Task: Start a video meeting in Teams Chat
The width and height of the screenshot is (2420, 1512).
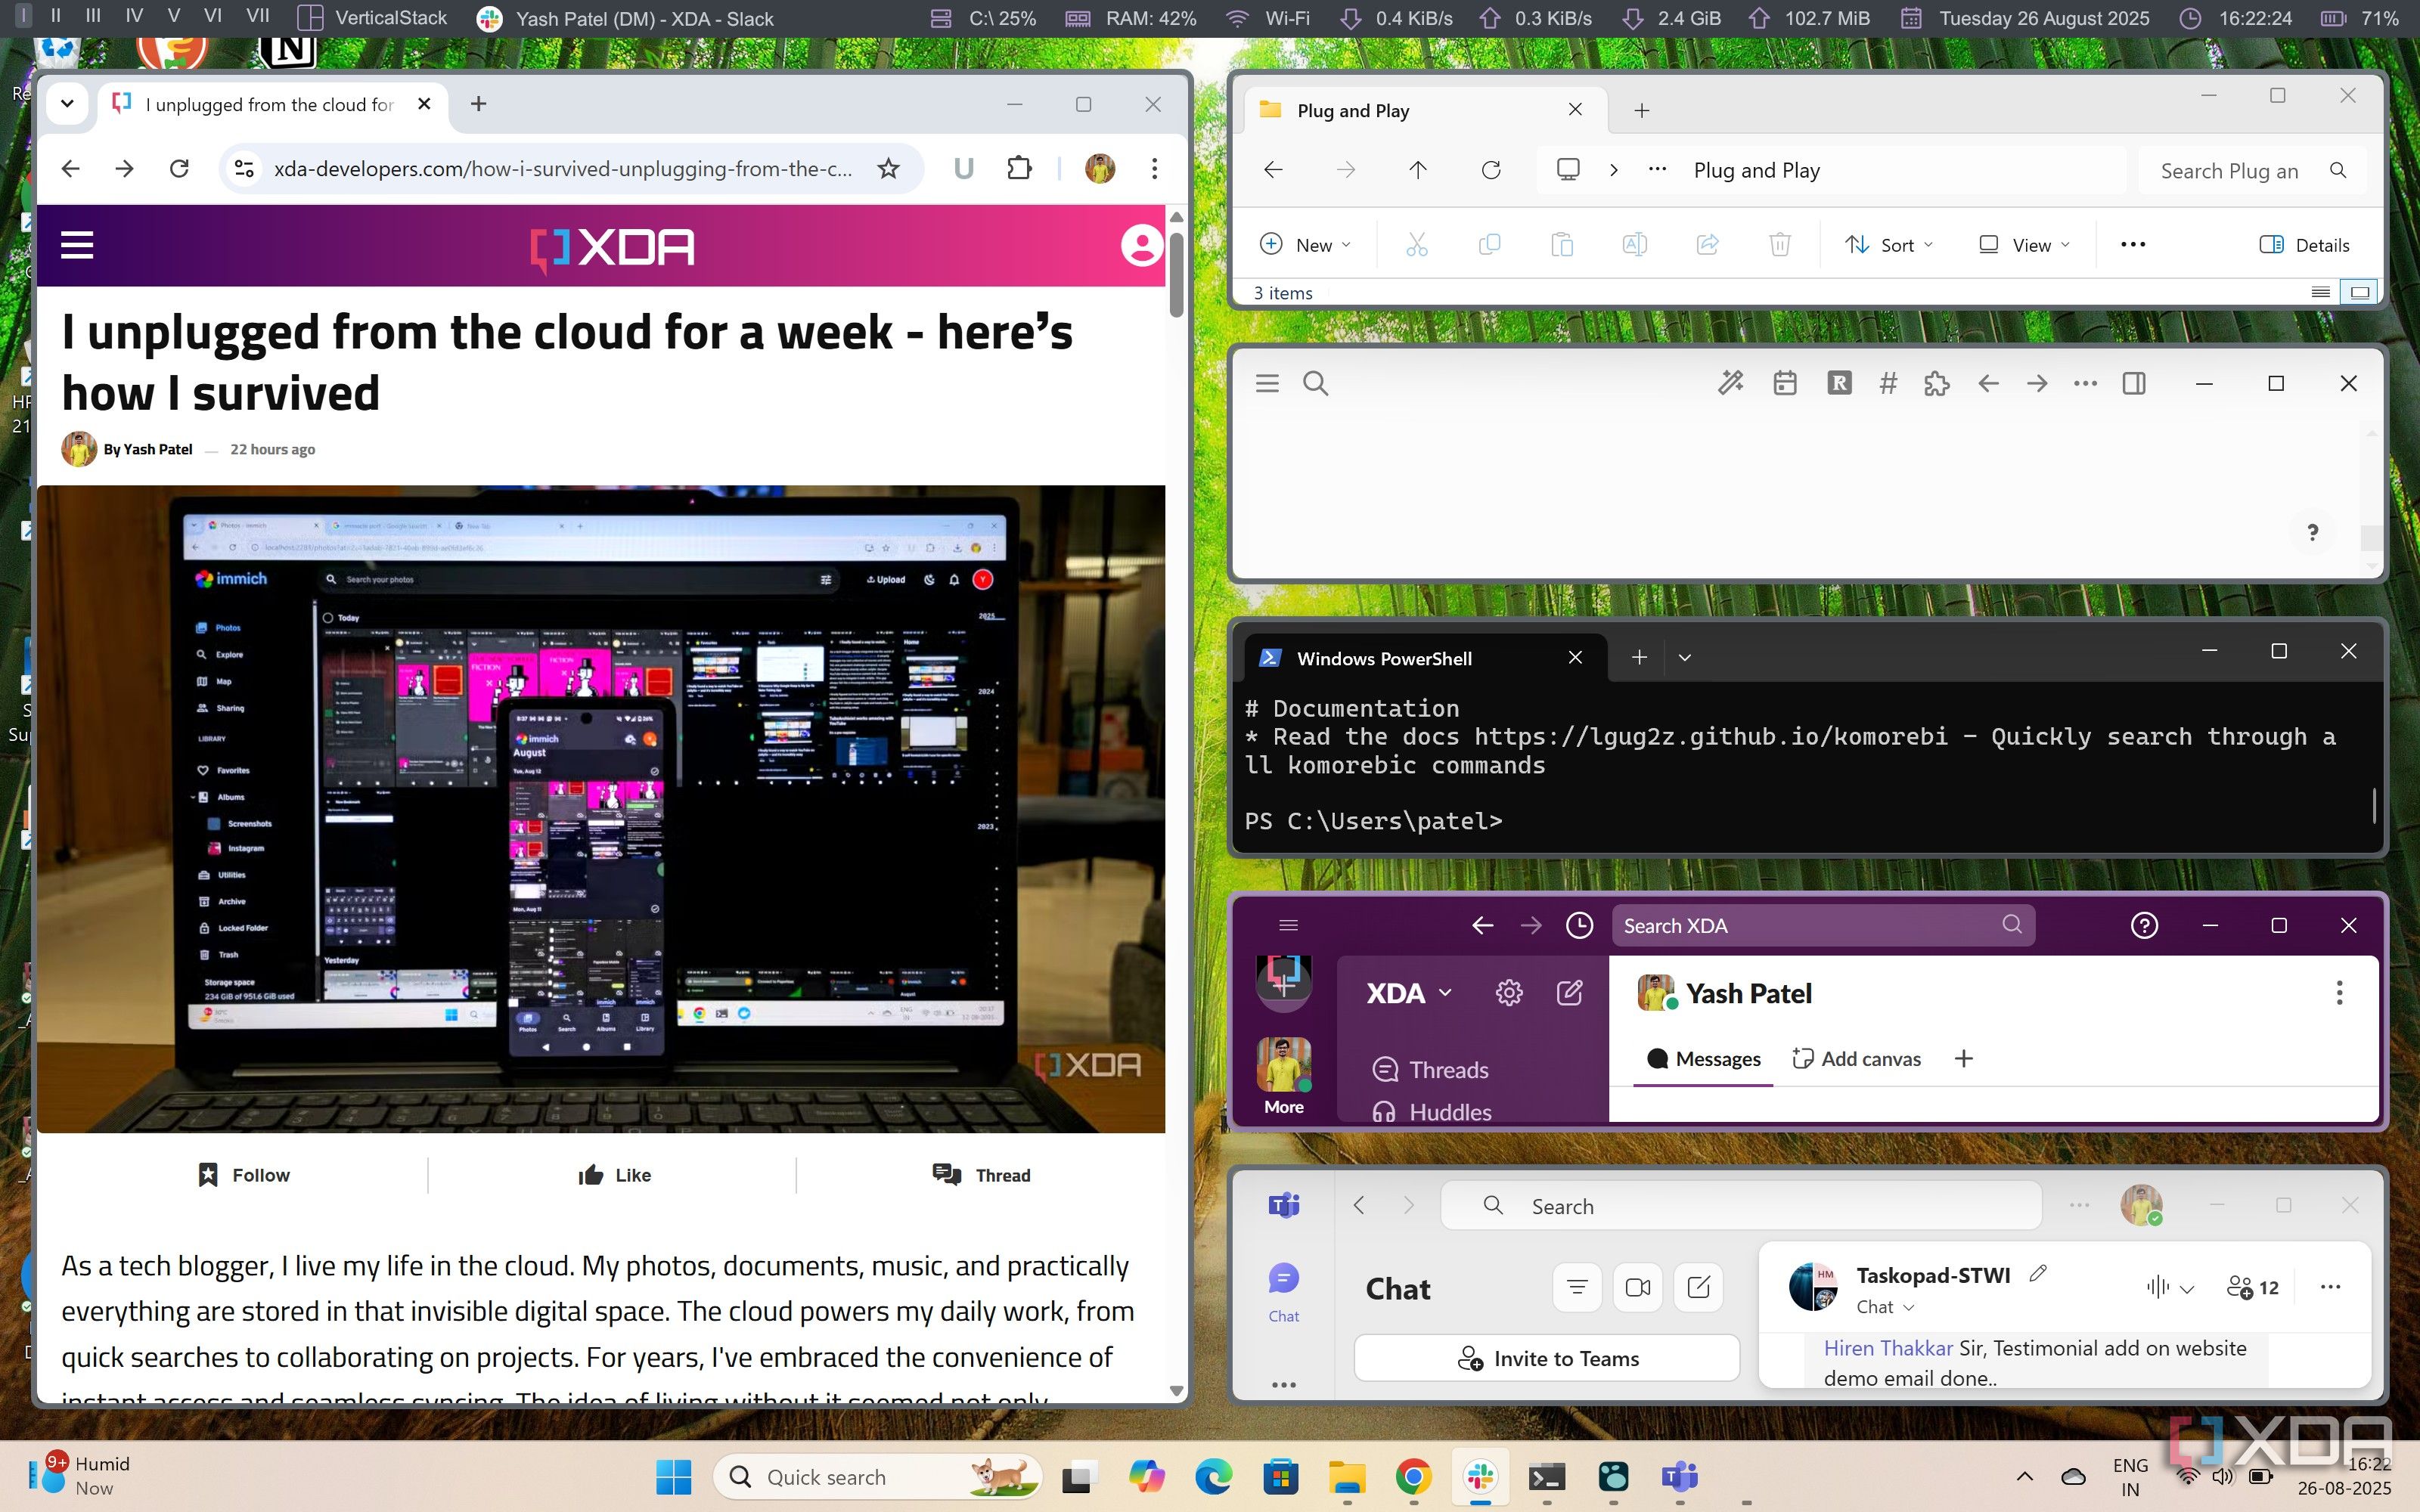Action: (x=1637, y=1288)
